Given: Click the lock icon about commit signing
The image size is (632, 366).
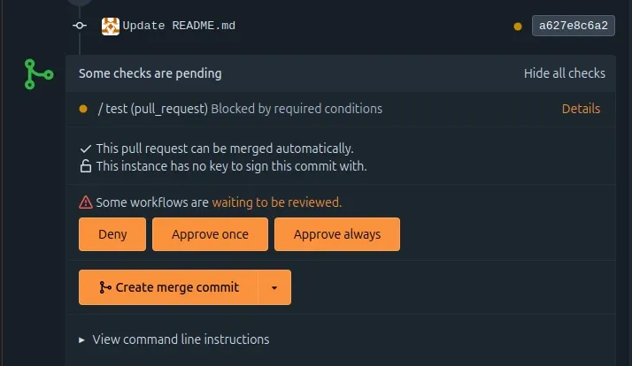Looking at the screenshot, I should [x=86, y=166].
